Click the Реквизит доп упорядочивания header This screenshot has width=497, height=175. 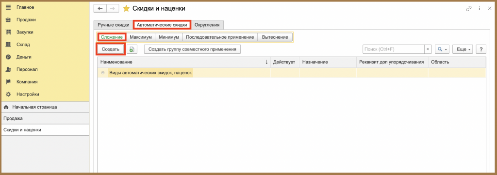pos(392,62)
